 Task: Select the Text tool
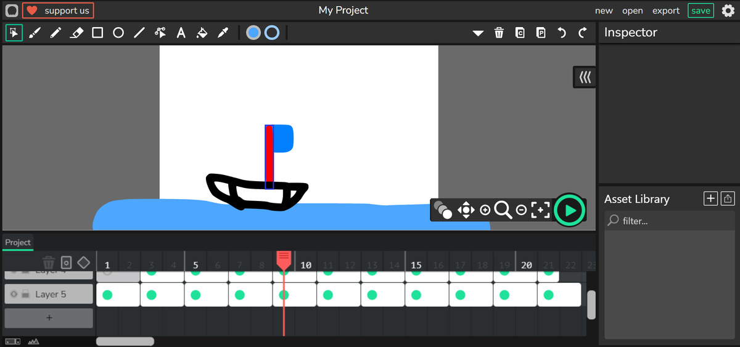point(181,33)
